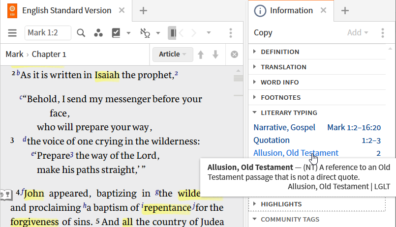
Task: Open the search magnifier in ESV toolbar
Action: coord(81,33)
